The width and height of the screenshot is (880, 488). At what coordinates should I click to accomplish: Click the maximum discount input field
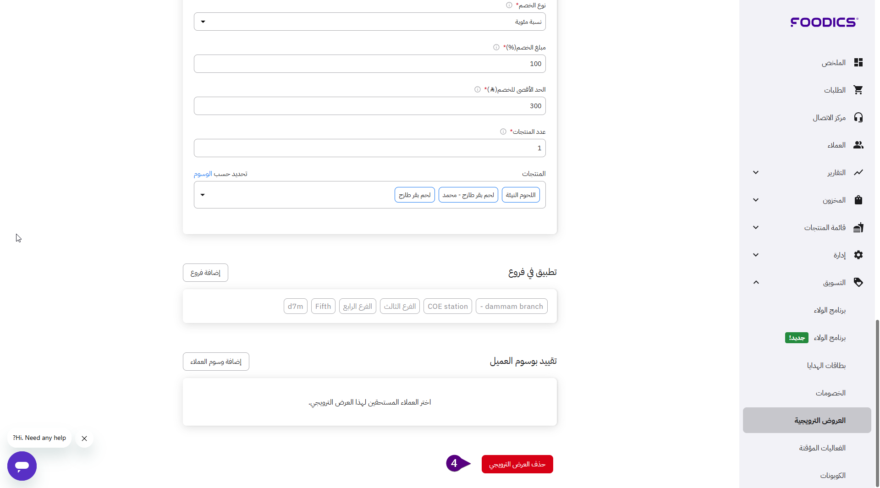pyautogui.click(x=369, y=106)
